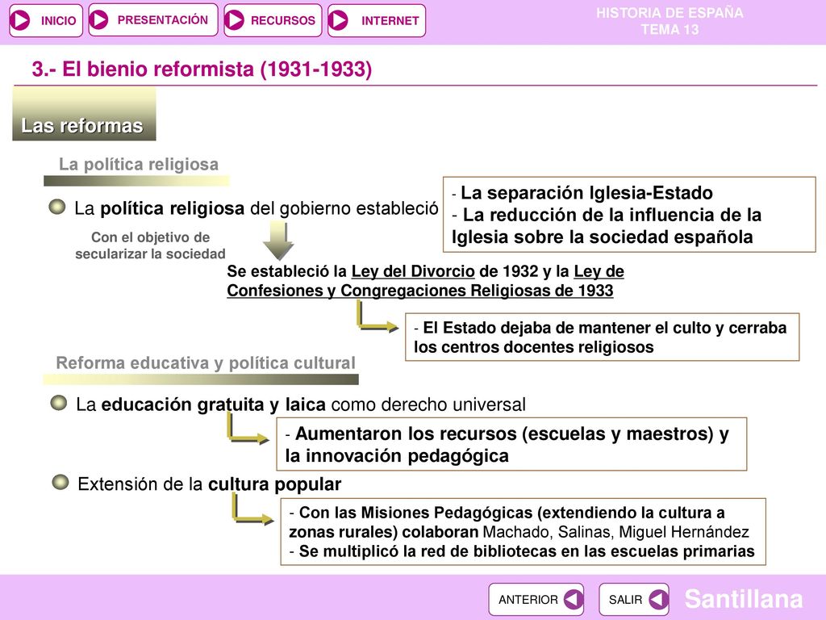
Task: Click the INICIO play arrow icon
Action: 20,20
